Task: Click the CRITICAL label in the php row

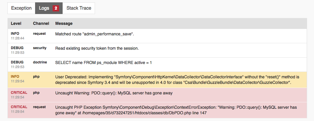Action: pyautogui.click(x=19, y=93)
